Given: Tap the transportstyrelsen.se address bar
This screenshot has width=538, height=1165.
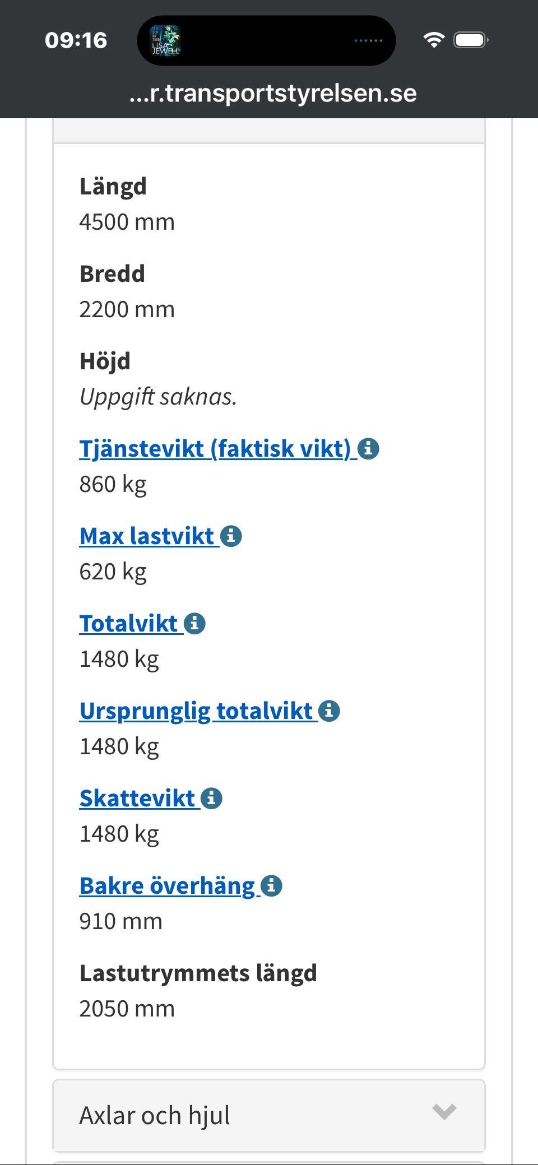Looking at the screenshot, I should coord(272,93).
